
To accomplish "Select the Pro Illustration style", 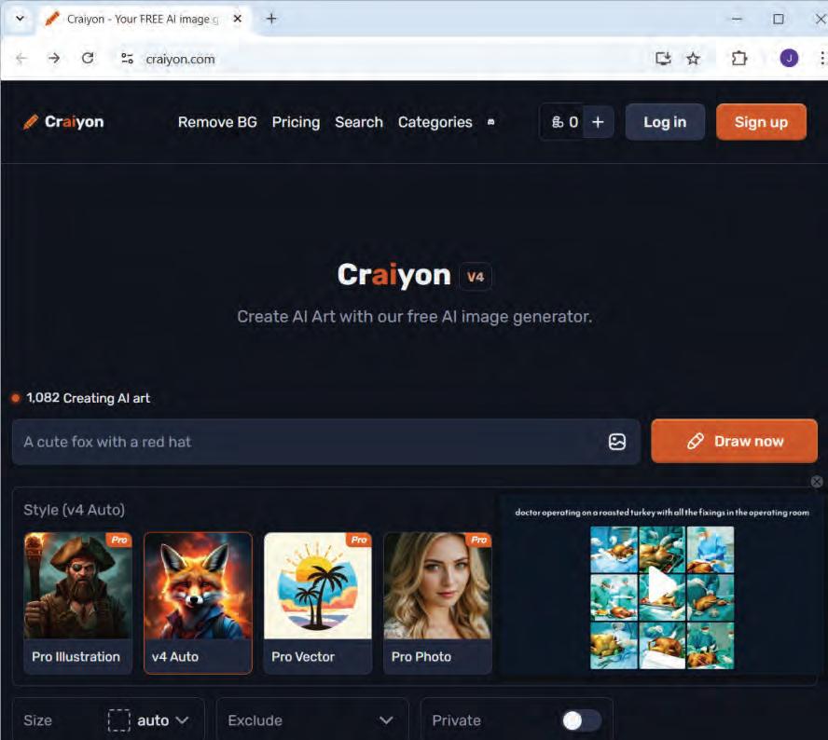I will pyautogui.click(x=77, y=603).
